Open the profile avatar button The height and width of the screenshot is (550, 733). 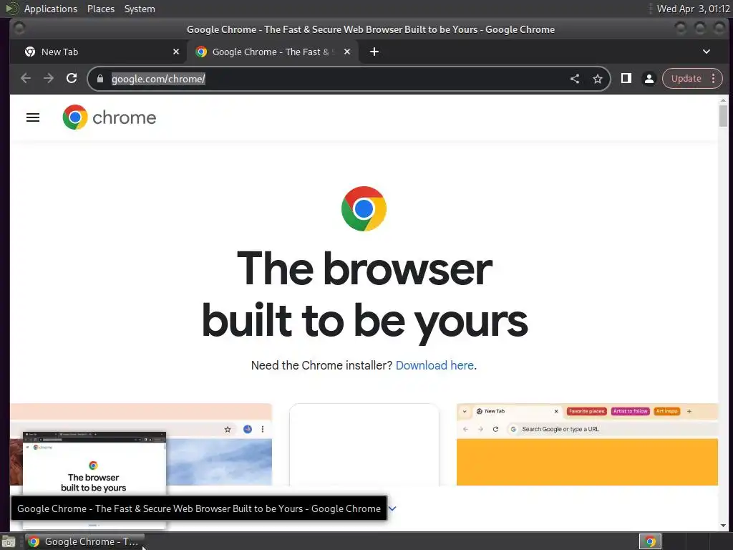point(649,79)
